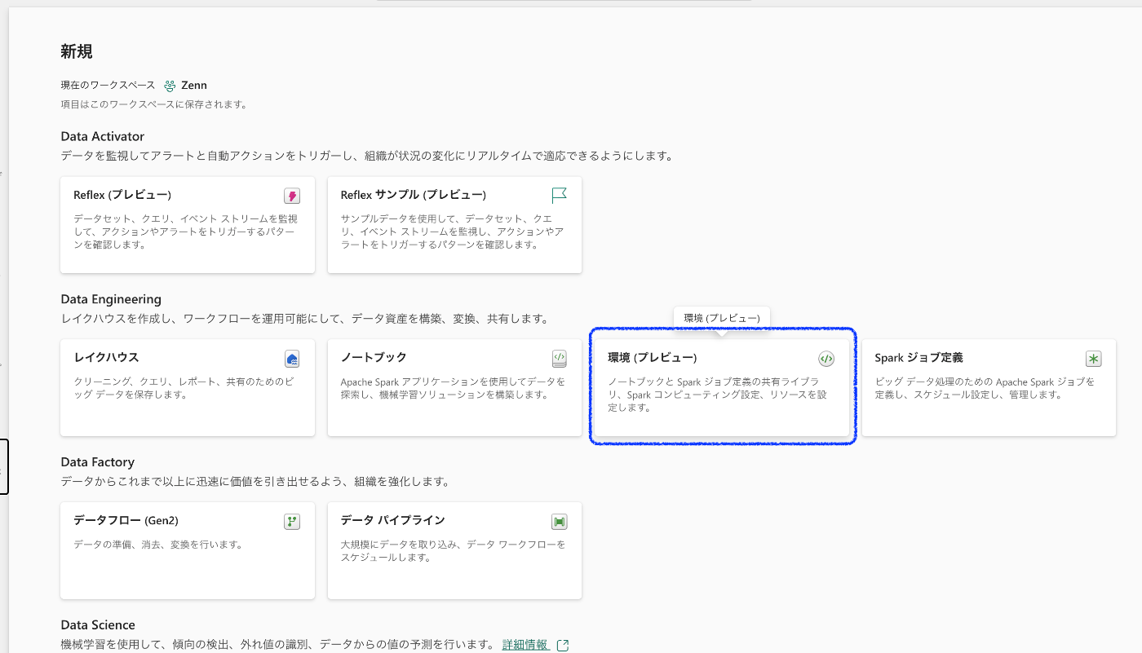Viewport: 1142px width, 653px height.
Task: Select the 環境 (プレビュー) card
Action: (722, 388)
